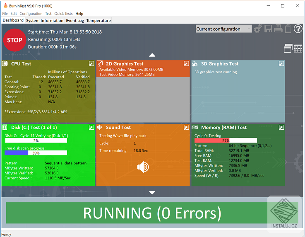Arrange test windows with cascade icon
305x237 pixels.
coord(288,48)
